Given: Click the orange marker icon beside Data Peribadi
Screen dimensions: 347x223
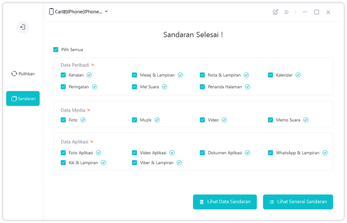Looking at the screenshot, I should point(93,65).
